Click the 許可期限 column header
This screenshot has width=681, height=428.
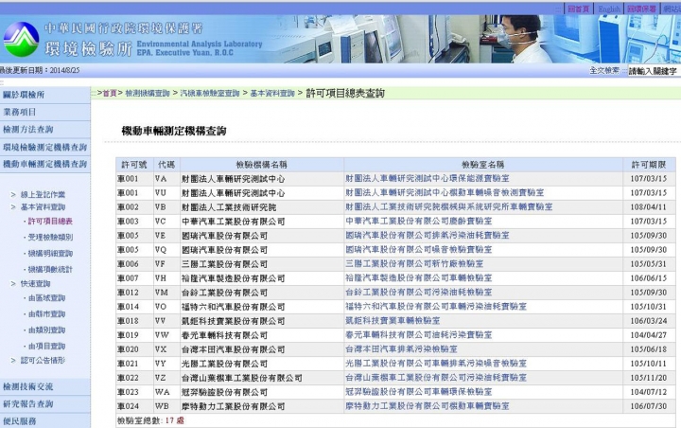tap(649, 165)
